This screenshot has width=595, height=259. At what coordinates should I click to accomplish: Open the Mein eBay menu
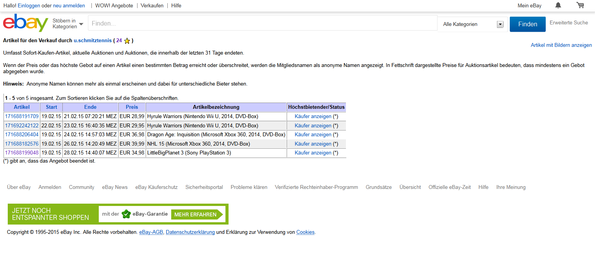pyautogui.click(x=529, y=6)
